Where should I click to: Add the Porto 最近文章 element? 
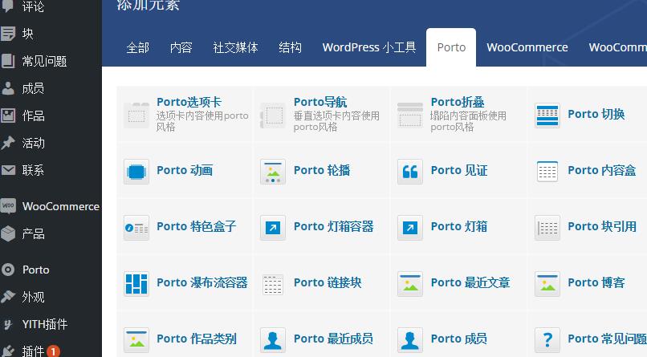459,283
